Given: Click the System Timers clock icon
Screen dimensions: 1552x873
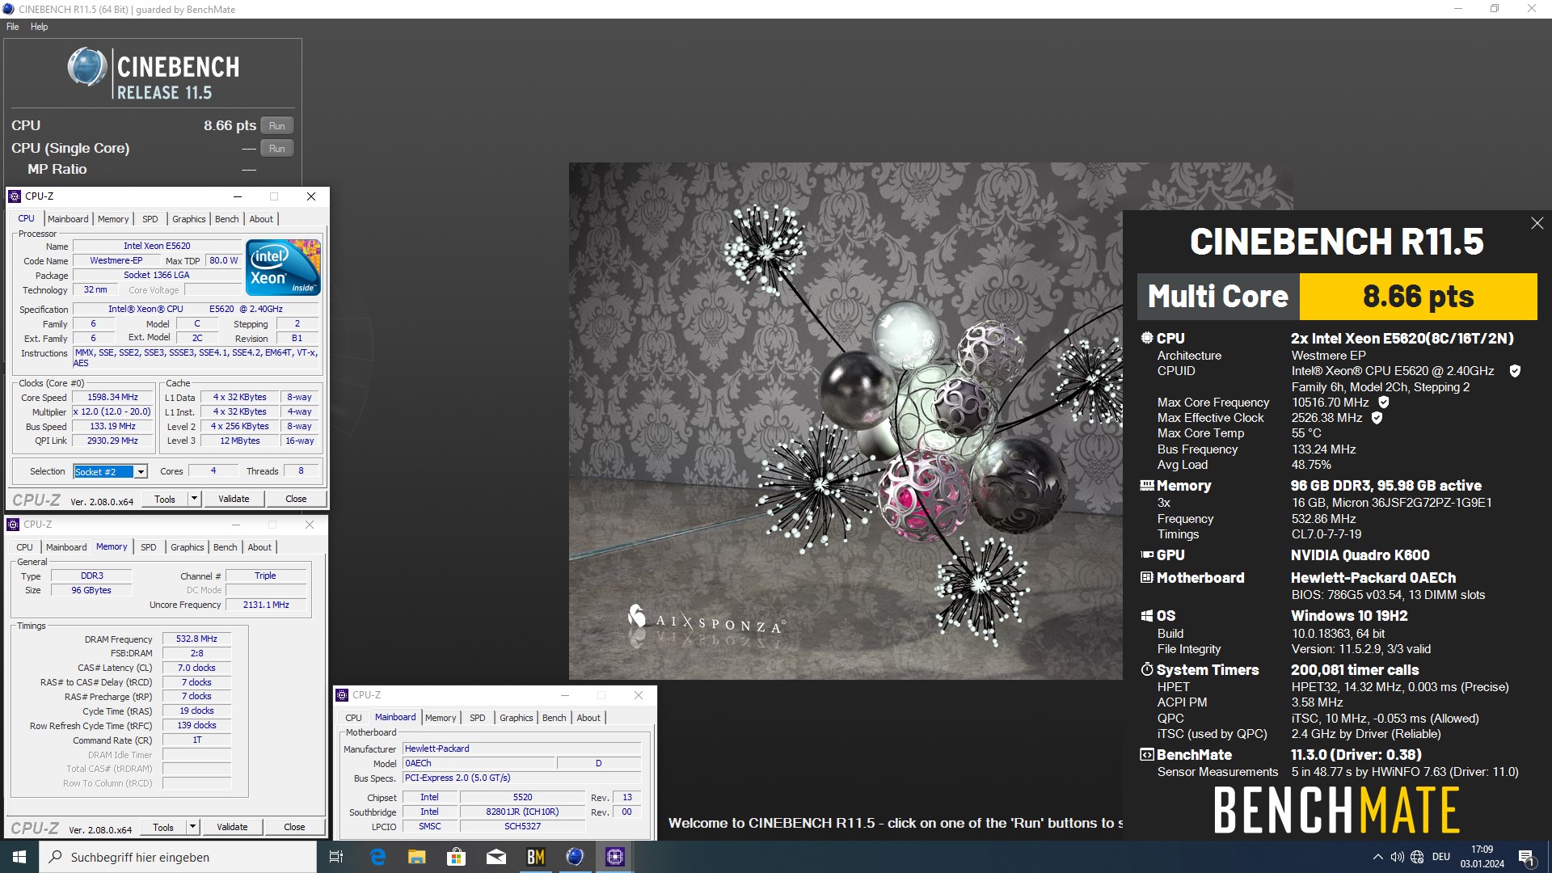Looking at the screenshot, I should tap(1146, 669).
